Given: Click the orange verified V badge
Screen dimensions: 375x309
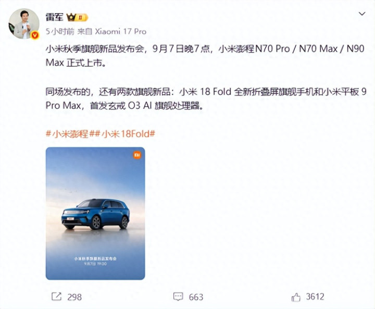Looking at the screenshot, I should (35, 35).
